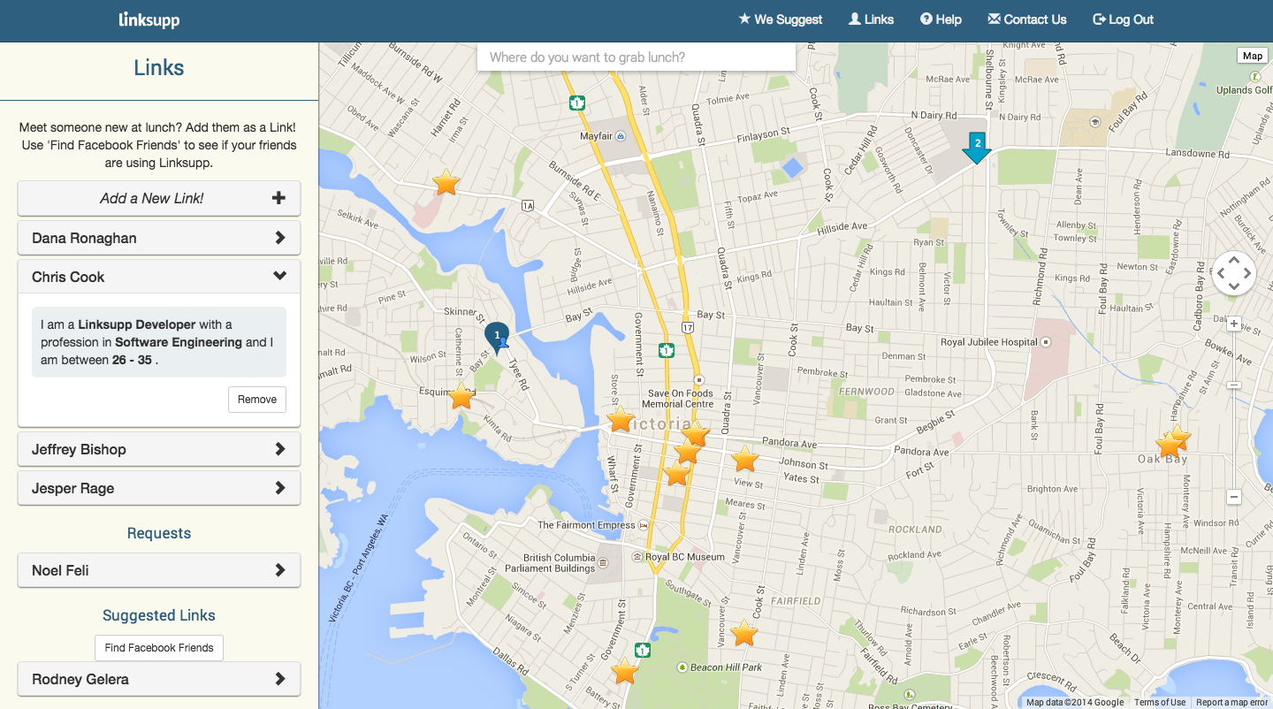
Task: Zoom in with the map plus button
Action: click(1234, 324)
